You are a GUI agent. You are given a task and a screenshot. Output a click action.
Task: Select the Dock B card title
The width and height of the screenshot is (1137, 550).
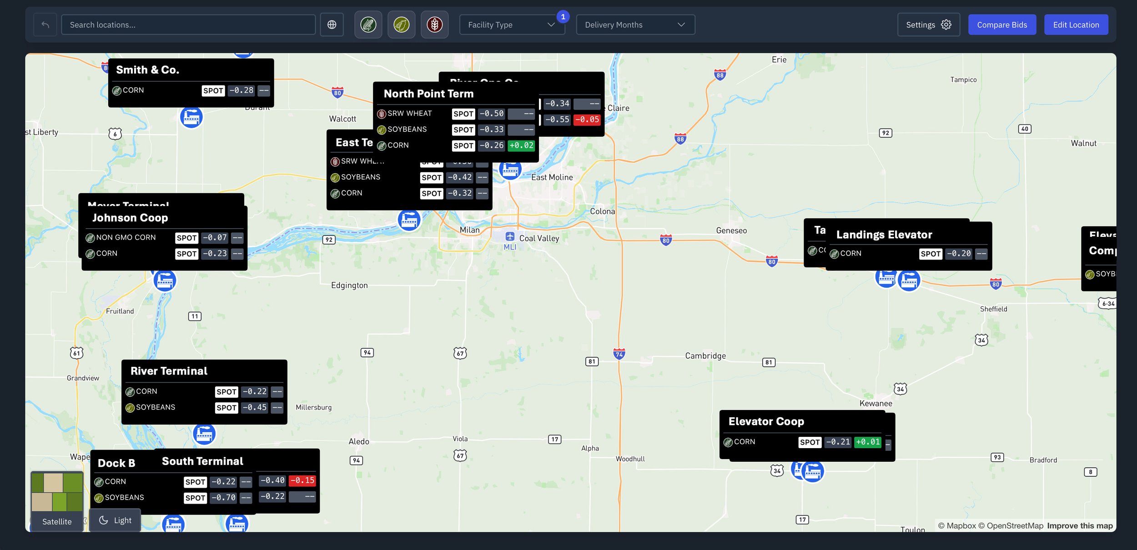[116, 463]
